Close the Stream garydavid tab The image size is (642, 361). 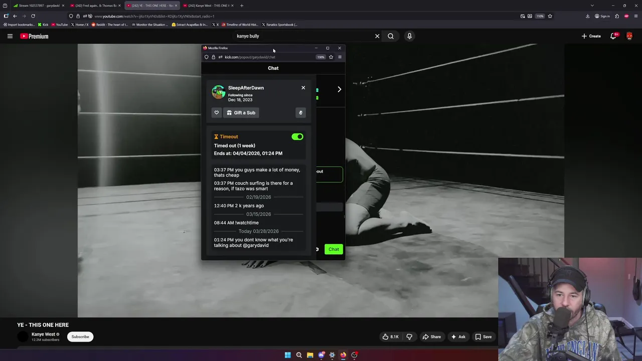tap(63, 6)
